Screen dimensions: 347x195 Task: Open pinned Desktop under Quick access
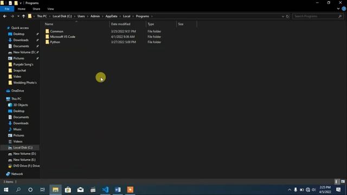point(19,34)
